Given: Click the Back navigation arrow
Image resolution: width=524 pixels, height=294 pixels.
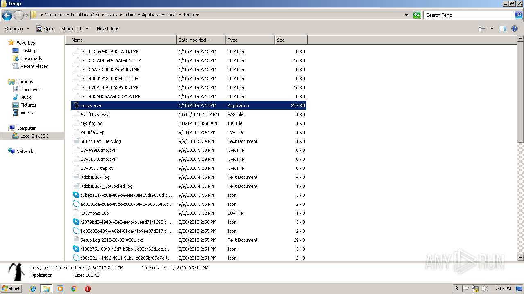Looking at the screenshot, I should tap(7, 15).
